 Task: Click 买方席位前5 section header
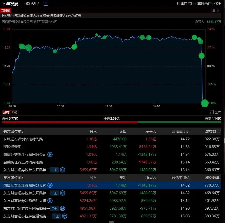point(13,131)
